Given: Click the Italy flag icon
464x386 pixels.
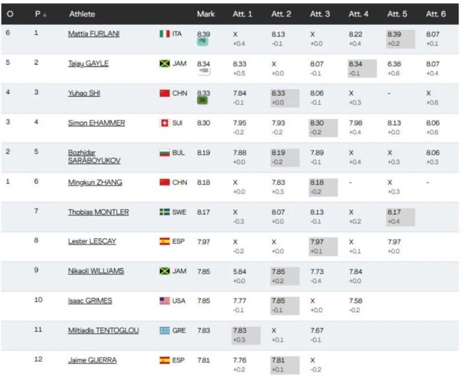Looking at the screenshot, I should [x=164, y=34].
